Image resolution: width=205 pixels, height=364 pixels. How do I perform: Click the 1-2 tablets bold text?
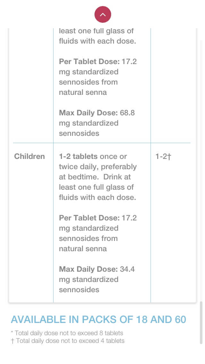point(78,156)
